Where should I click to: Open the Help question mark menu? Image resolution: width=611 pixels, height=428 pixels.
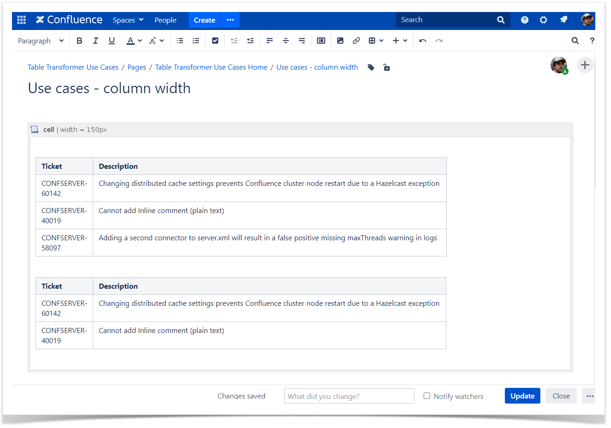click(525, 20)
